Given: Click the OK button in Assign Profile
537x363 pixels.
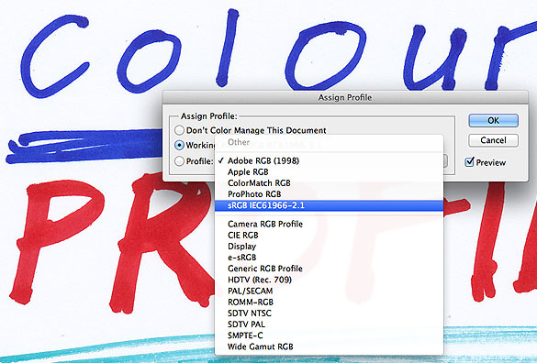Looking at the screenshot, I should [x=493, y=120].
